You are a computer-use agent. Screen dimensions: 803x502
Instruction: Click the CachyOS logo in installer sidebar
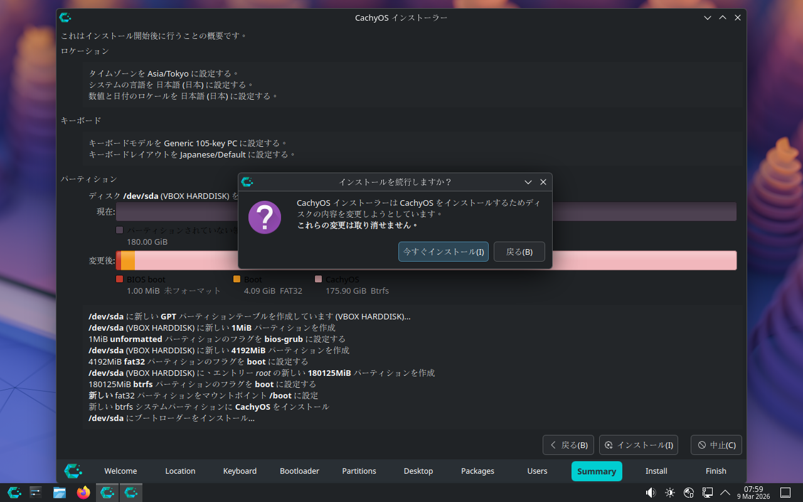pyautogui.click(x=73, y=471)
